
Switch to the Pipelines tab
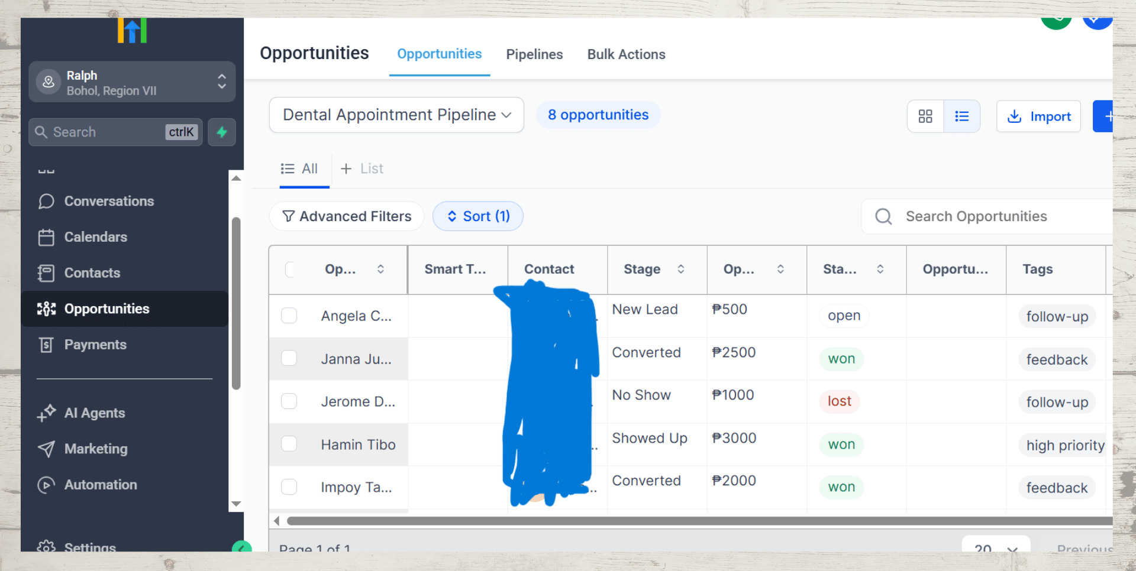(x=534, y=54)
